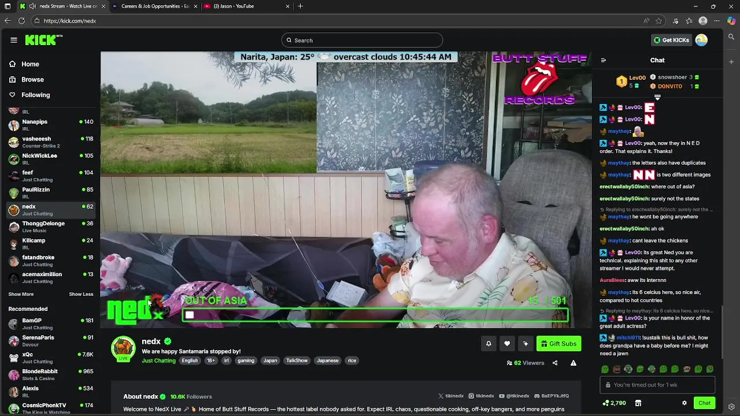
Task: Click the Just Chatting category link
Action: [158, 361]
